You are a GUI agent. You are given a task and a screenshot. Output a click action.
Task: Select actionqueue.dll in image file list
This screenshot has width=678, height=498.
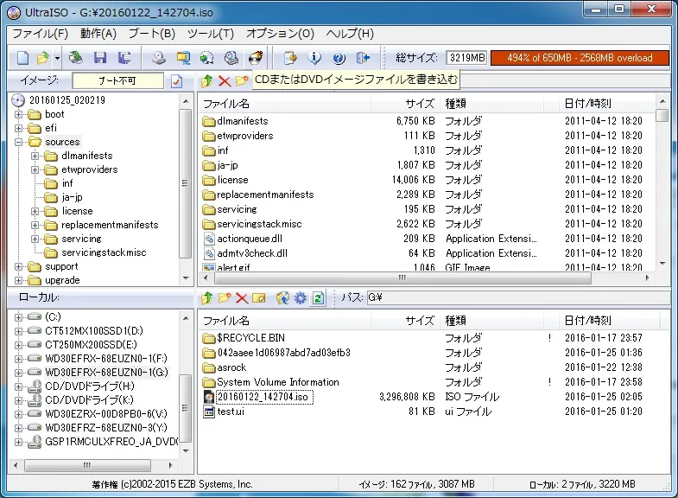250,239
